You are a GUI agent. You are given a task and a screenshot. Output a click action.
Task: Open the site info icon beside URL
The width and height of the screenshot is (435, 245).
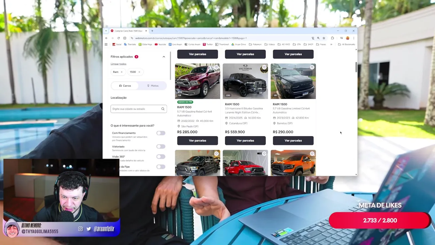pos(132,38)
